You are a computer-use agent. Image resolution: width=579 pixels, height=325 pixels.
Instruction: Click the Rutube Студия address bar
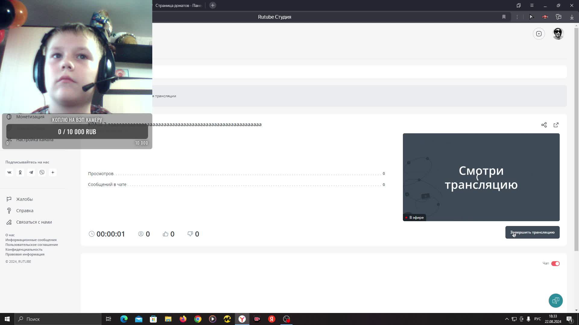274,17
